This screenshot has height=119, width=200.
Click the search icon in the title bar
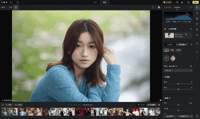18,2
